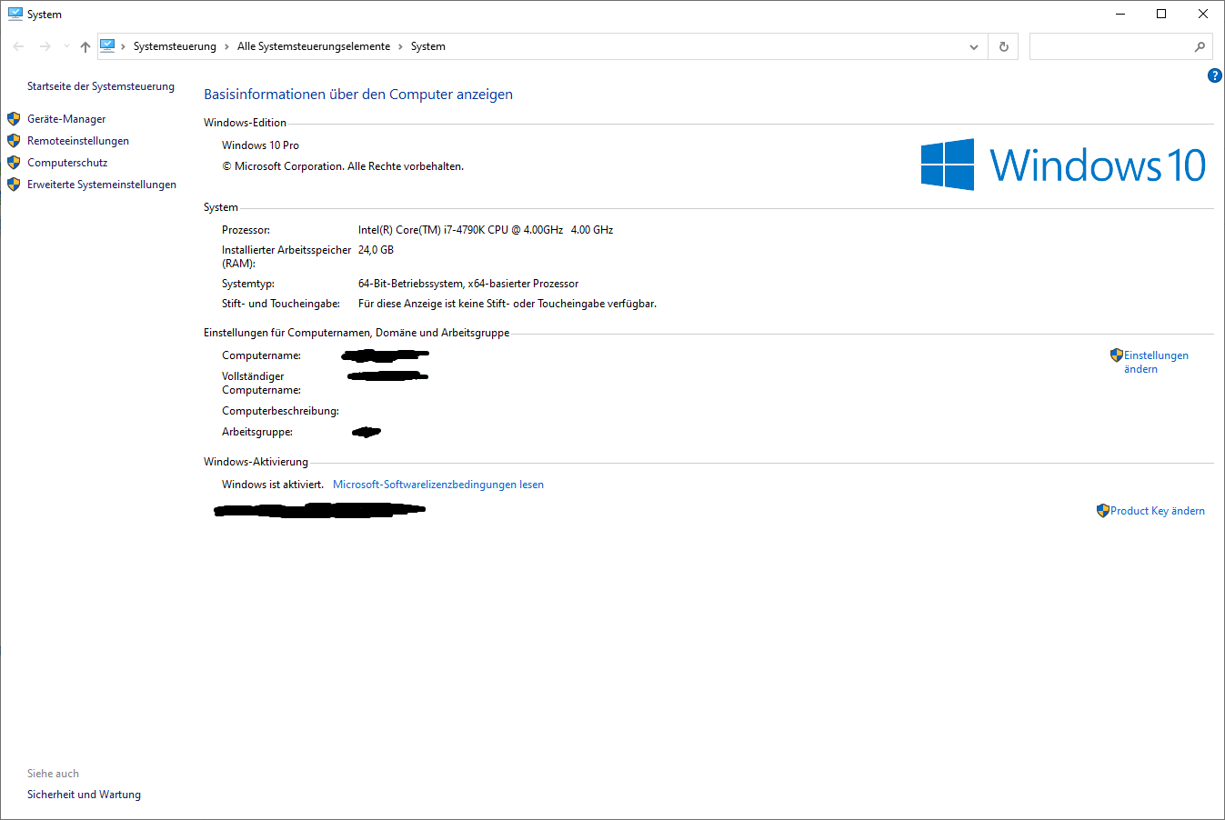Image resolution: width=1225 pixels, height=820 pixels.
Task: Click shield icon next to Geräte-Manager
Action: coord(14,119)
